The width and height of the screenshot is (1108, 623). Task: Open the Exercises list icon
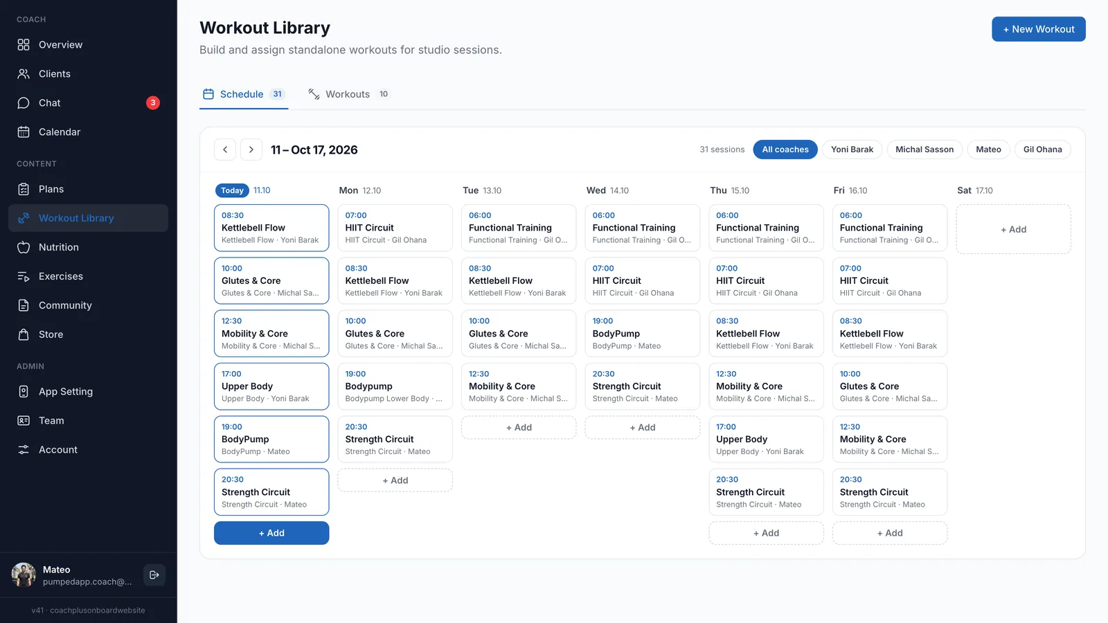pos(24,276)
